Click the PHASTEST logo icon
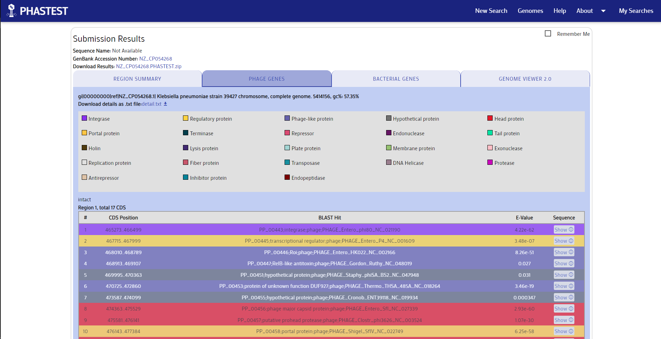This screenshot has height=339, width=661. click(x=11, y=10)
